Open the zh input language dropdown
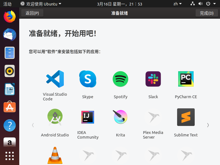Image resolution: width=220 pixels, height=165 pixels. 177,4
